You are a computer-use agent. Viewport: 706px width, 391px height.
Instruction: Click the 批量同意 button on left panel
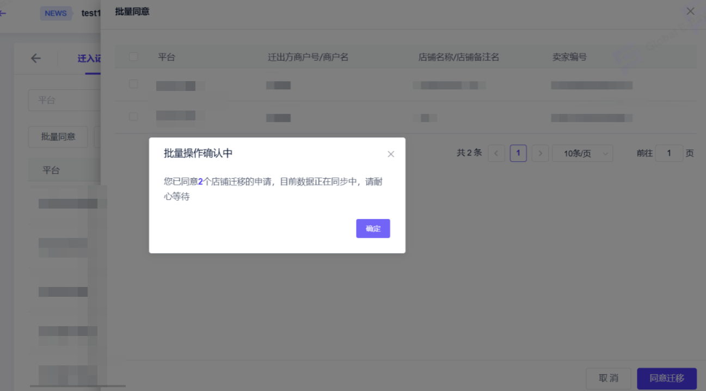coord(58,137)
